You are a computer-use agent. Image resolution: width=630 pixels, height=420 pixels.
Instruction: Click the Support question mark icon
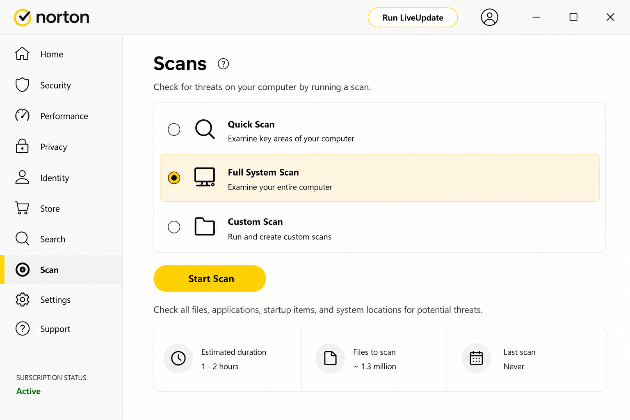click(23, 329)
